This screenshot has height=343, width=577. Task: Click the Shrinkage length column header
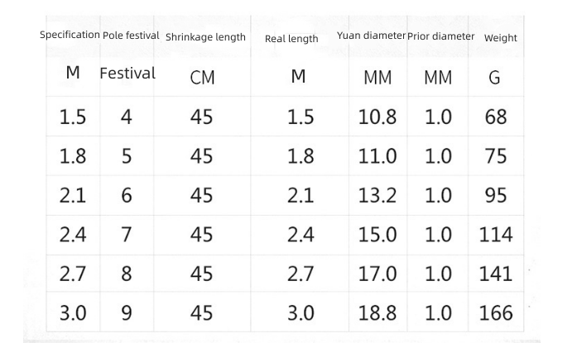[x=205, y=37]
